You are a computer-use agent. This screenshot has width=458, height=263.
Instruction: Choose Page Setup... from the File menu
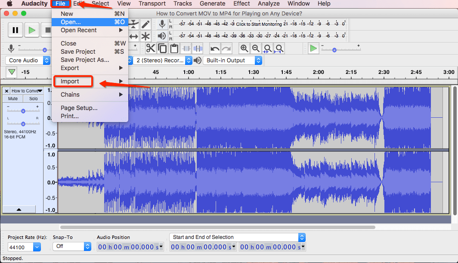pos(90,108)
